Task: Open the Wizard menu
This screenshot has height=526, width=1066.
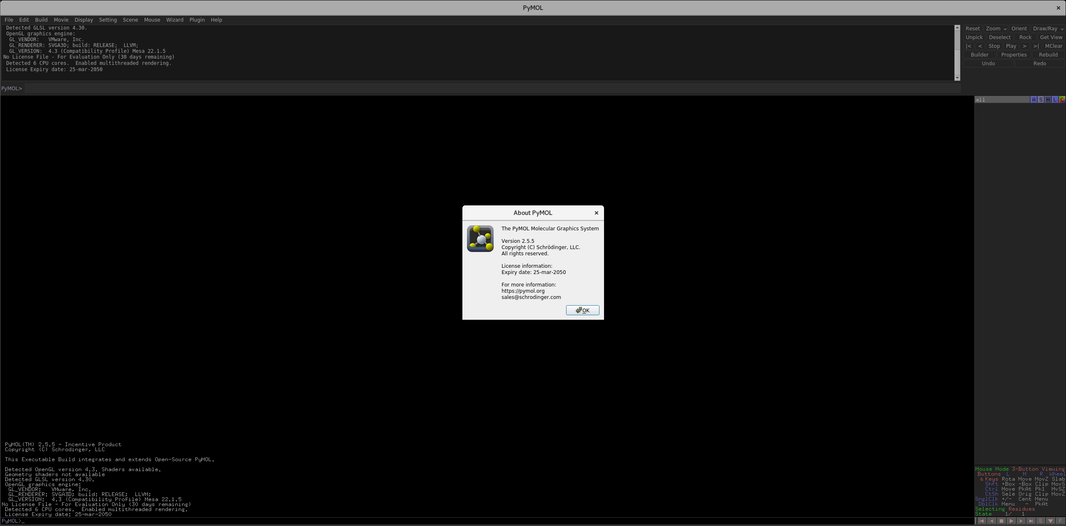Action: (175, 20)
